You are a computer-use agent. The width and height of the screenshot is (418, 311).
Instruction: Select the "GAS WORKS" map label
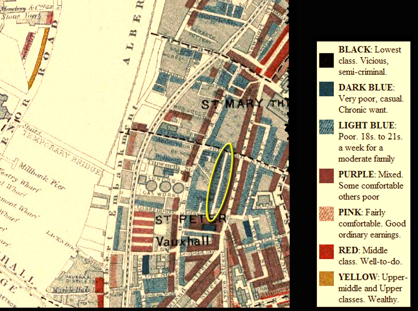[161, 193]
